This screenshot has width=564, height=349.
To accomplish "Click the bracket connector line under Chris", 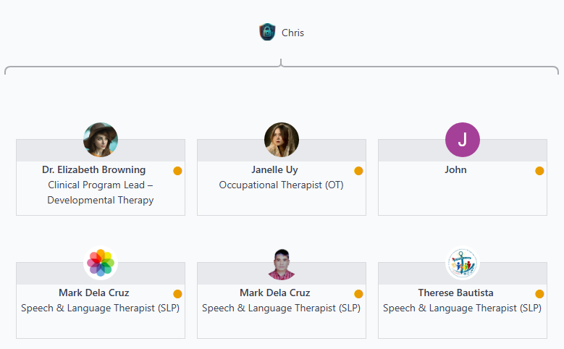I will [x=145, y=67].
